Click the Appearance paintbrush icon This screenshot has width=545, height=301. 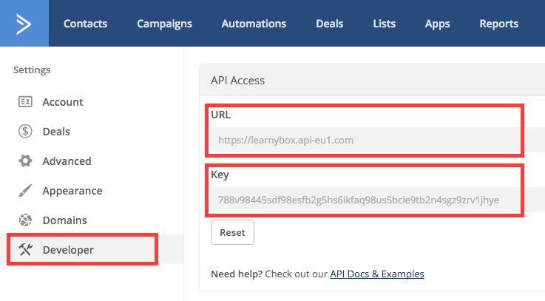(25, 191)
